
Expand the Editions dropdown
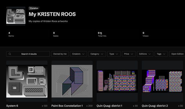145,54
